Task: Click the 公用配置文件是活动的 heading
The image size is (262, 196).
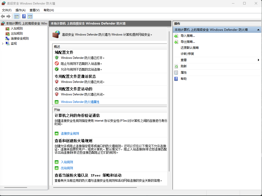Action: 74,89
